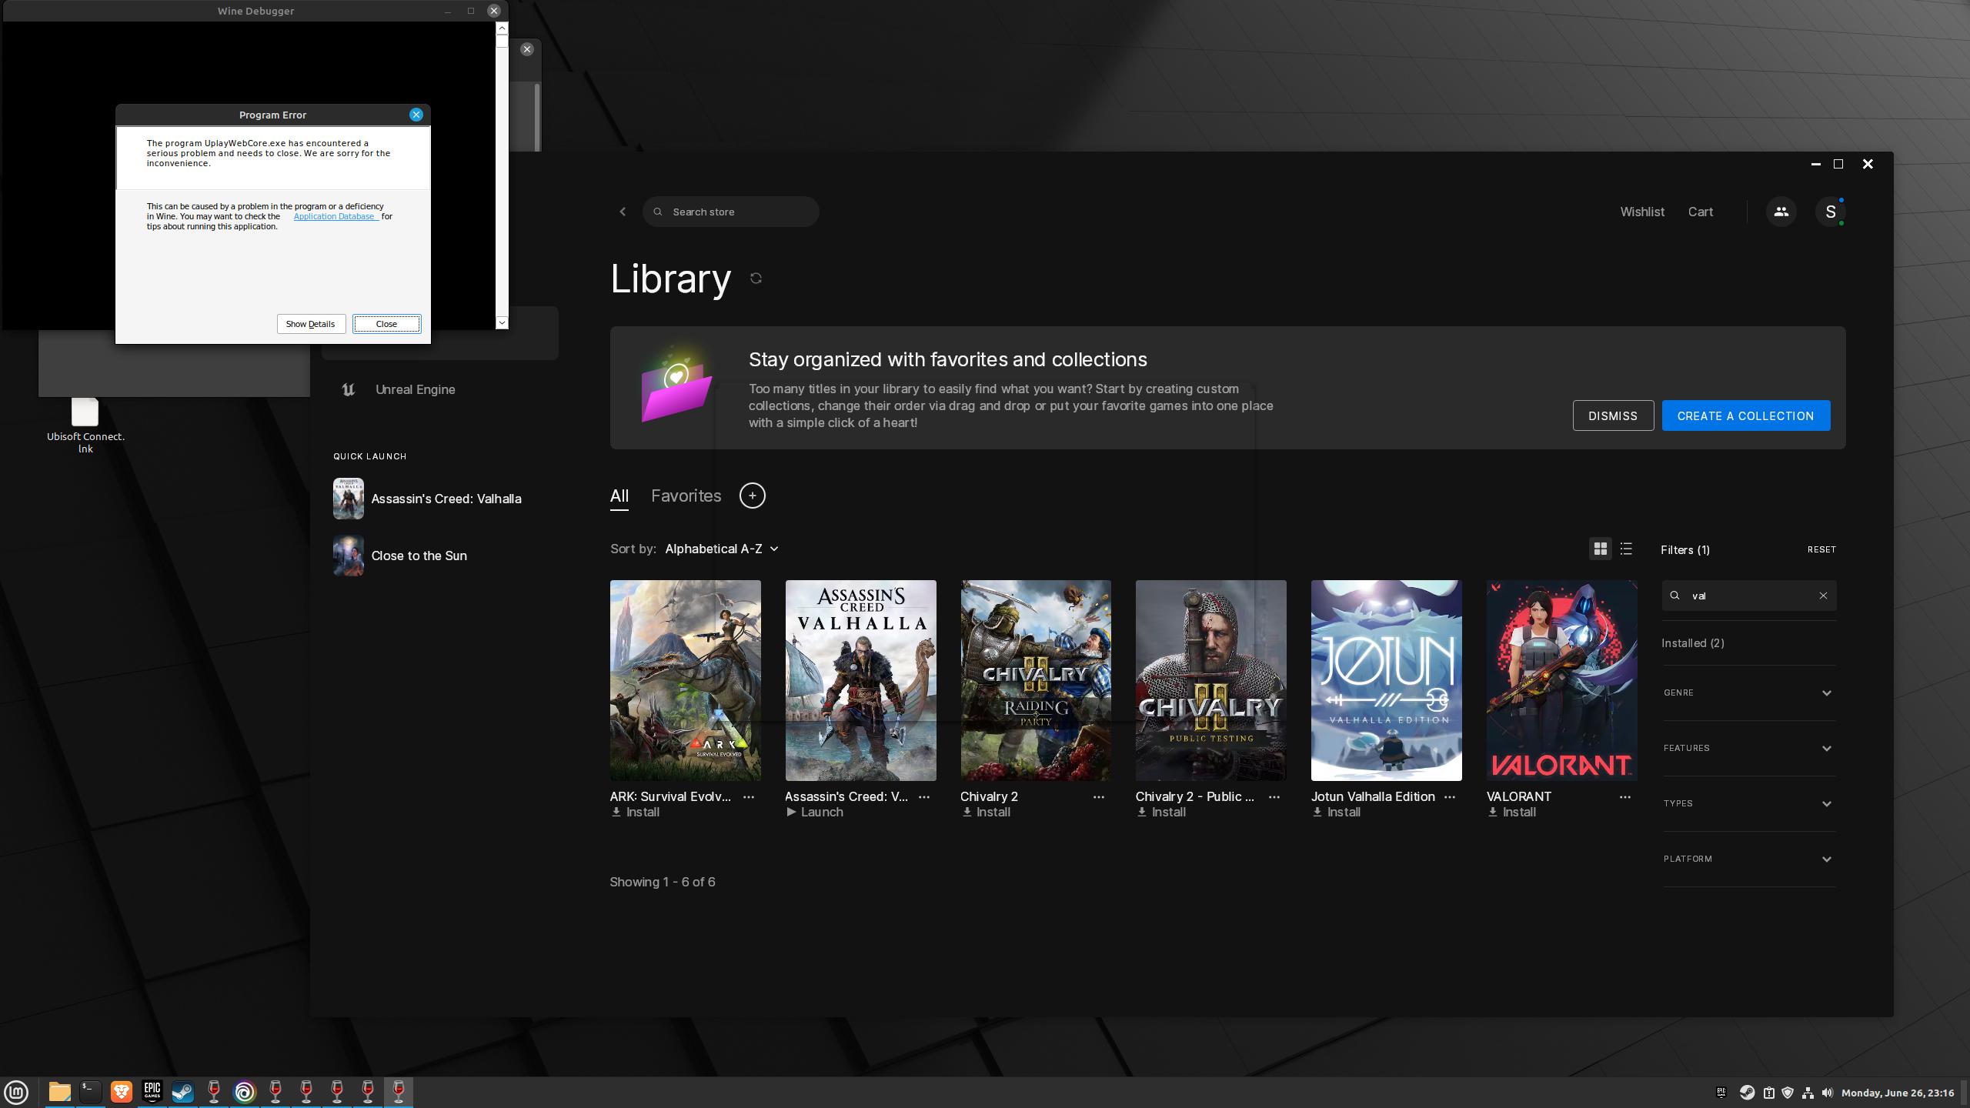Viewport: 1970px width, 1108px height.
Task: Click the Wine Debugger scroll up arrow
Action: point(502,28)
